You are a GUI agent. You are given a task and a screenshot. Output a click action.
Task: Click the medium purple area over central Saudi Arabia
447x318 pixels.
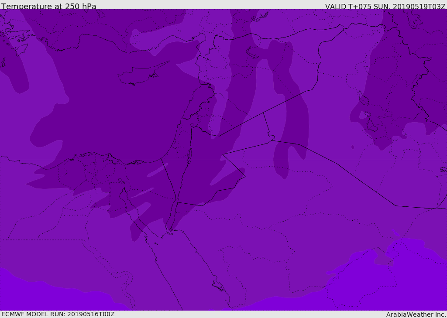[x=285, y=228]
